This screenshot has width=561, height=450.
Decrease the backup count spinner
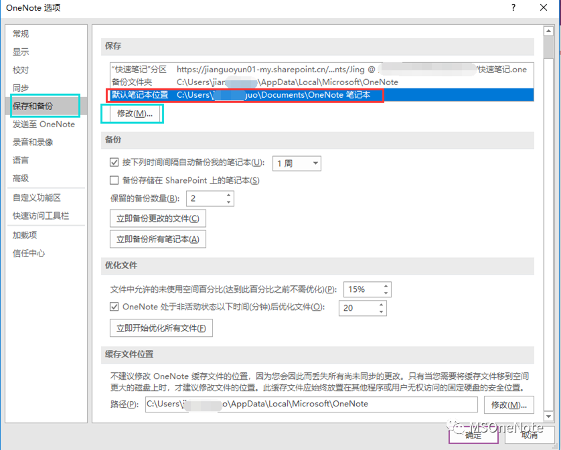(229, 202)
